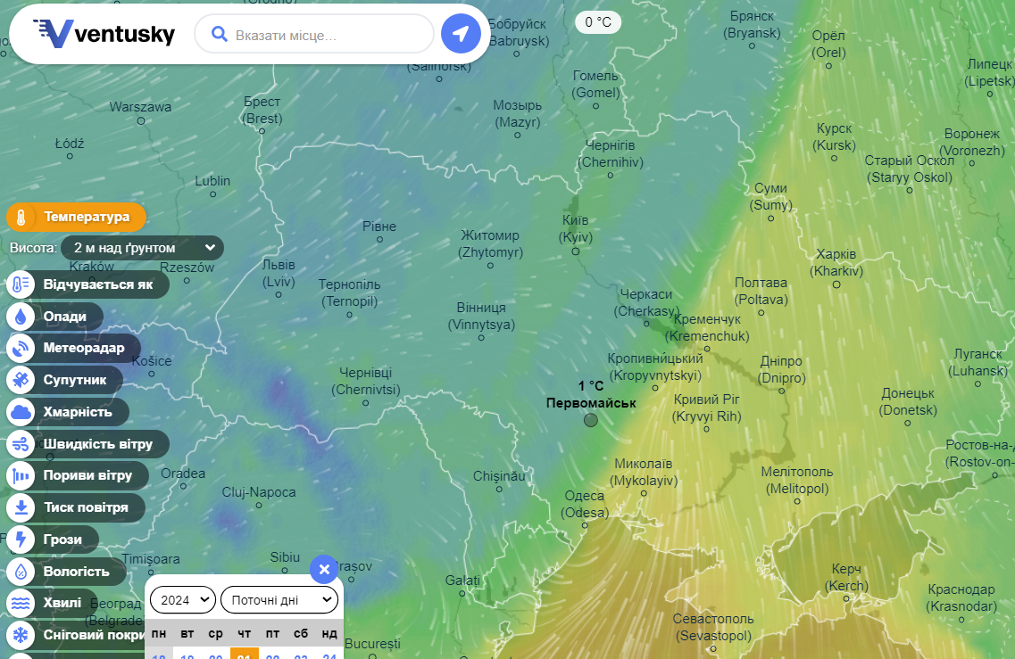This screenshot has width=1015, height=659.
Task: Select the Одеса (Odesa) city label
Action: click(x=585, y=505)
